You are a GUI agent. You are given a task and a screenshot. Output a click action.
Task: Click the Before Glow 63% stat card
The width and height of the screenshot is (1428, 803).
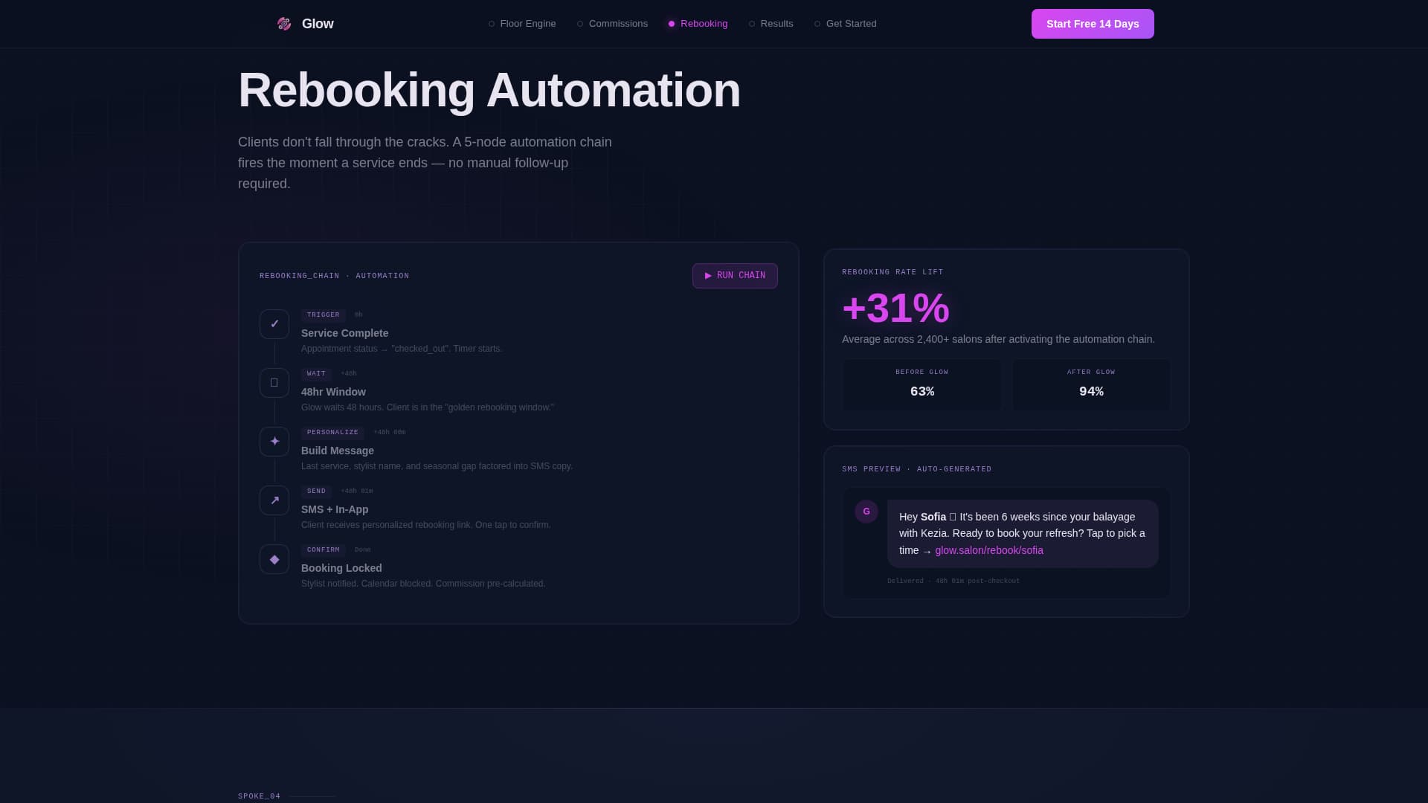coord(922,384)
